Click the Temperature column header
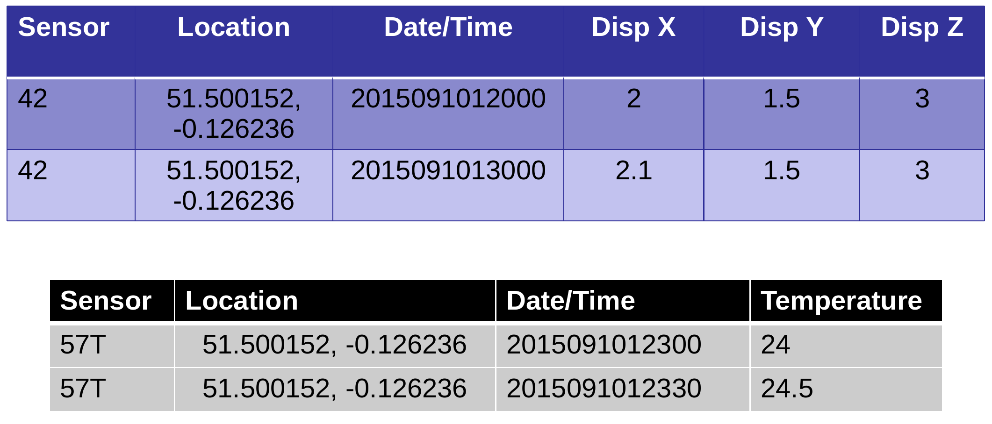This screenshot has width=992, height=424. 841,301
